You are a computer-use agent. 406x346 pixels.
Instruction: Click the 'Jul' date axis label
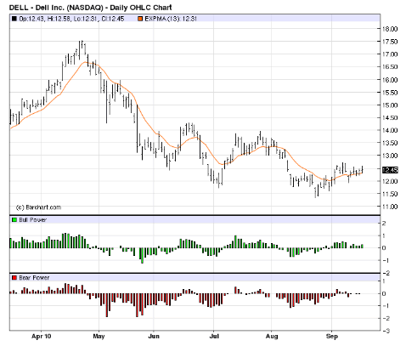214,337
